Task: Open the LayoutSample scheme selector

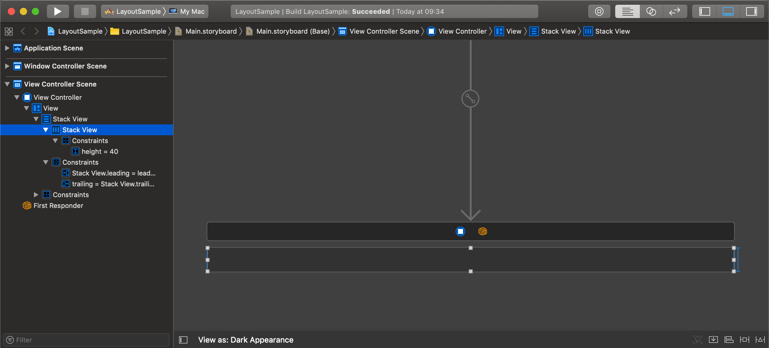Action: [138, 11]
